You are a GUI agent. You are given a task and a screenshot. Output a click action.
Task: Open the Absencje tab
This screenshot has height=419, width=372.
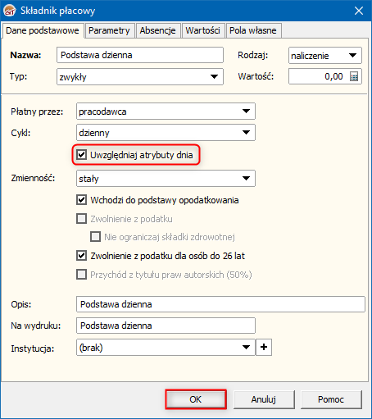point(157,30)
